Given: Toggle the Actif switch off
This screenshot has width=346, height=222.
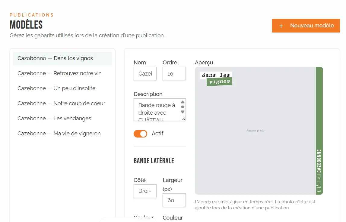Looking at the screenshot, I should pyautogui.click(x=140, y=134).
